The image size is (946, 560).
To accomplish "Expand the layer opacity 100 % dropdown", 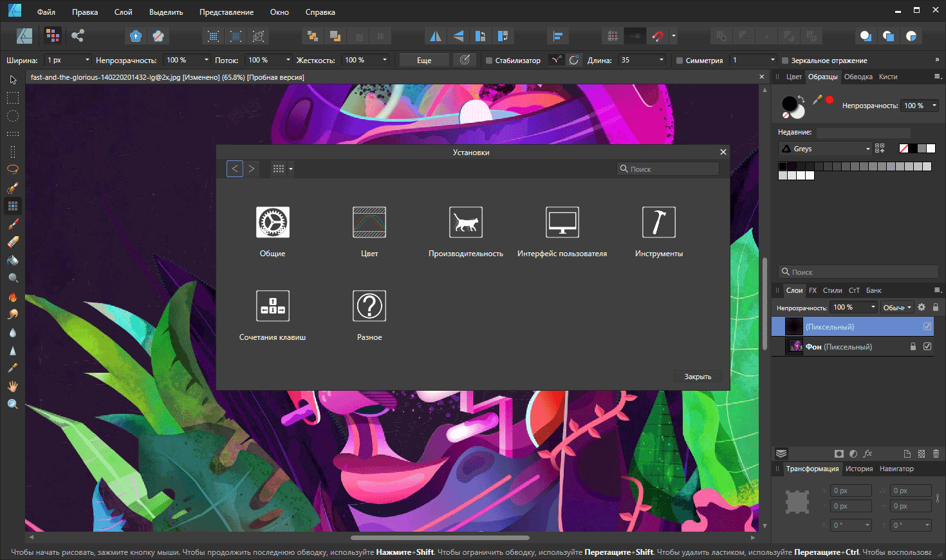I will (x=873, y=307).
